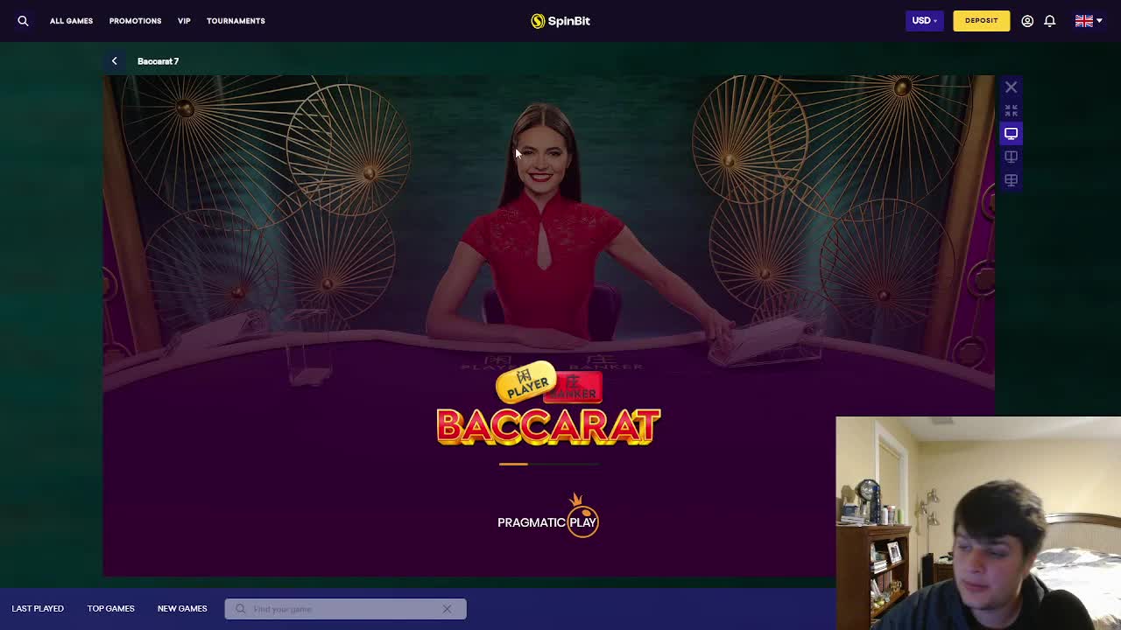Switch to four-screen grid view

click(x=1011, y=180)
